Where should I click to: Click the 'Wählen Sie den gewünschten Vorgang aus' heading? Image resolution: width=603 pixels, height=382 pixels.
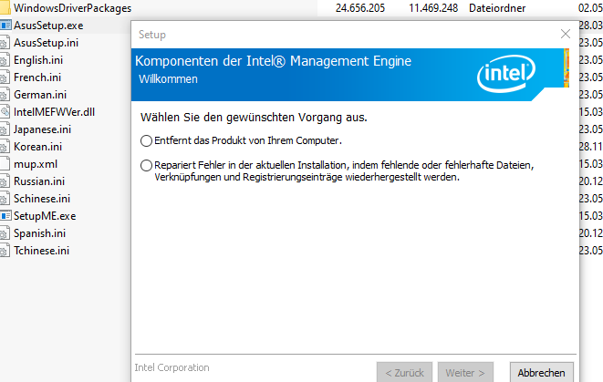pos(254,118)
